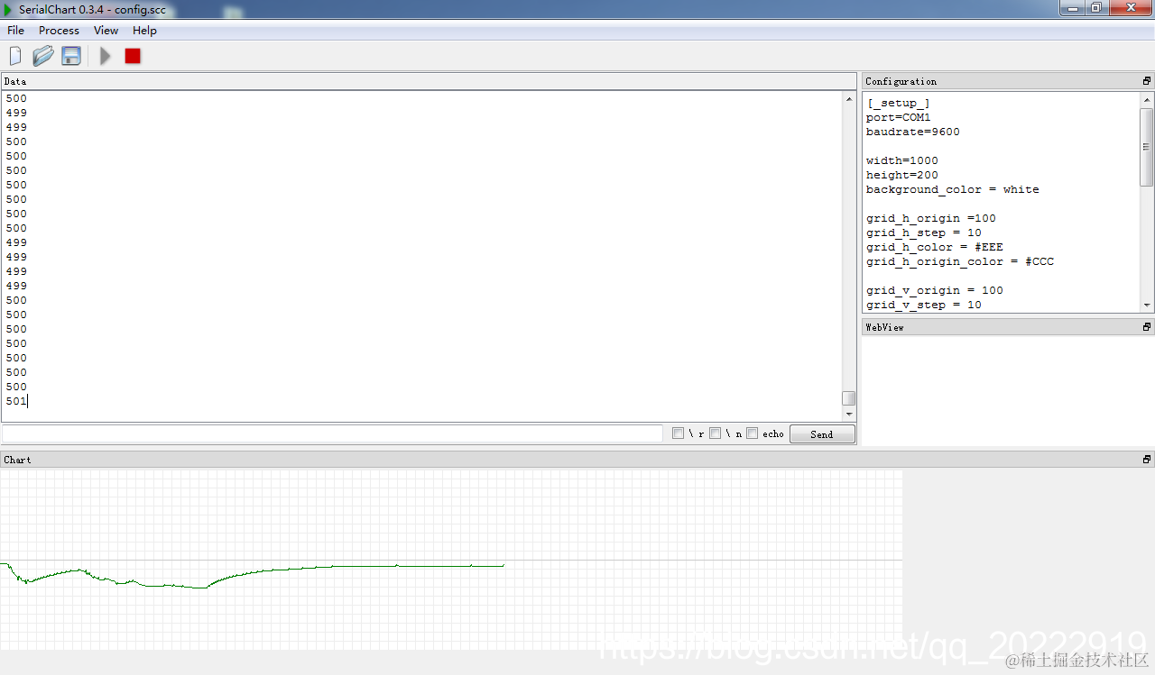Minimize the SerialChart window

(x=1072, y=7)
